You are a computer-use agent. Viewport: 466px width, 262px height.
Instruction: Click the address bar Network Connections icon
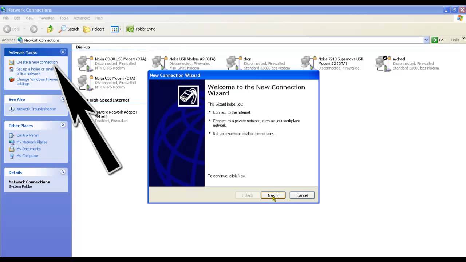[20, 40]
